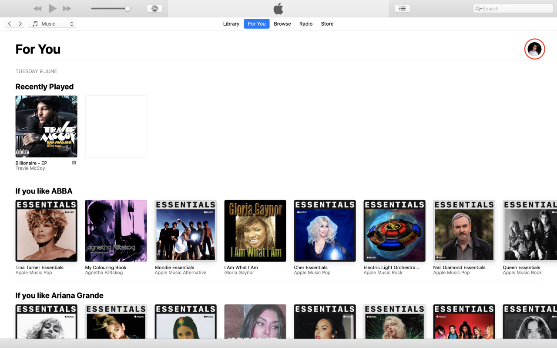Click the Recently Played heading

pyautogui.click(x=44, y=87)
